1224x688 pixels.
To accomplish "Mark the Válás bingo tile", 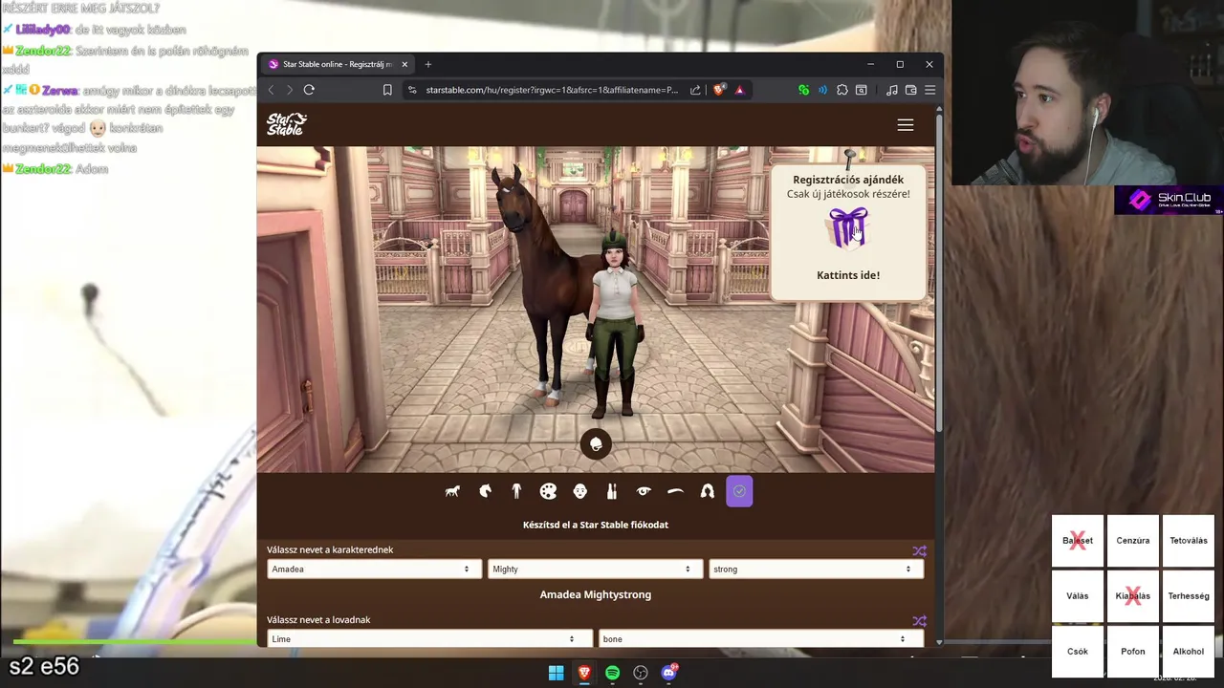I will click(1078, 596).
